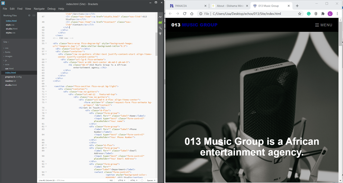Image resolution: width=343 pixels, height=183 pixels.
Task: Open the Debug menu
Action: point(51,9)
